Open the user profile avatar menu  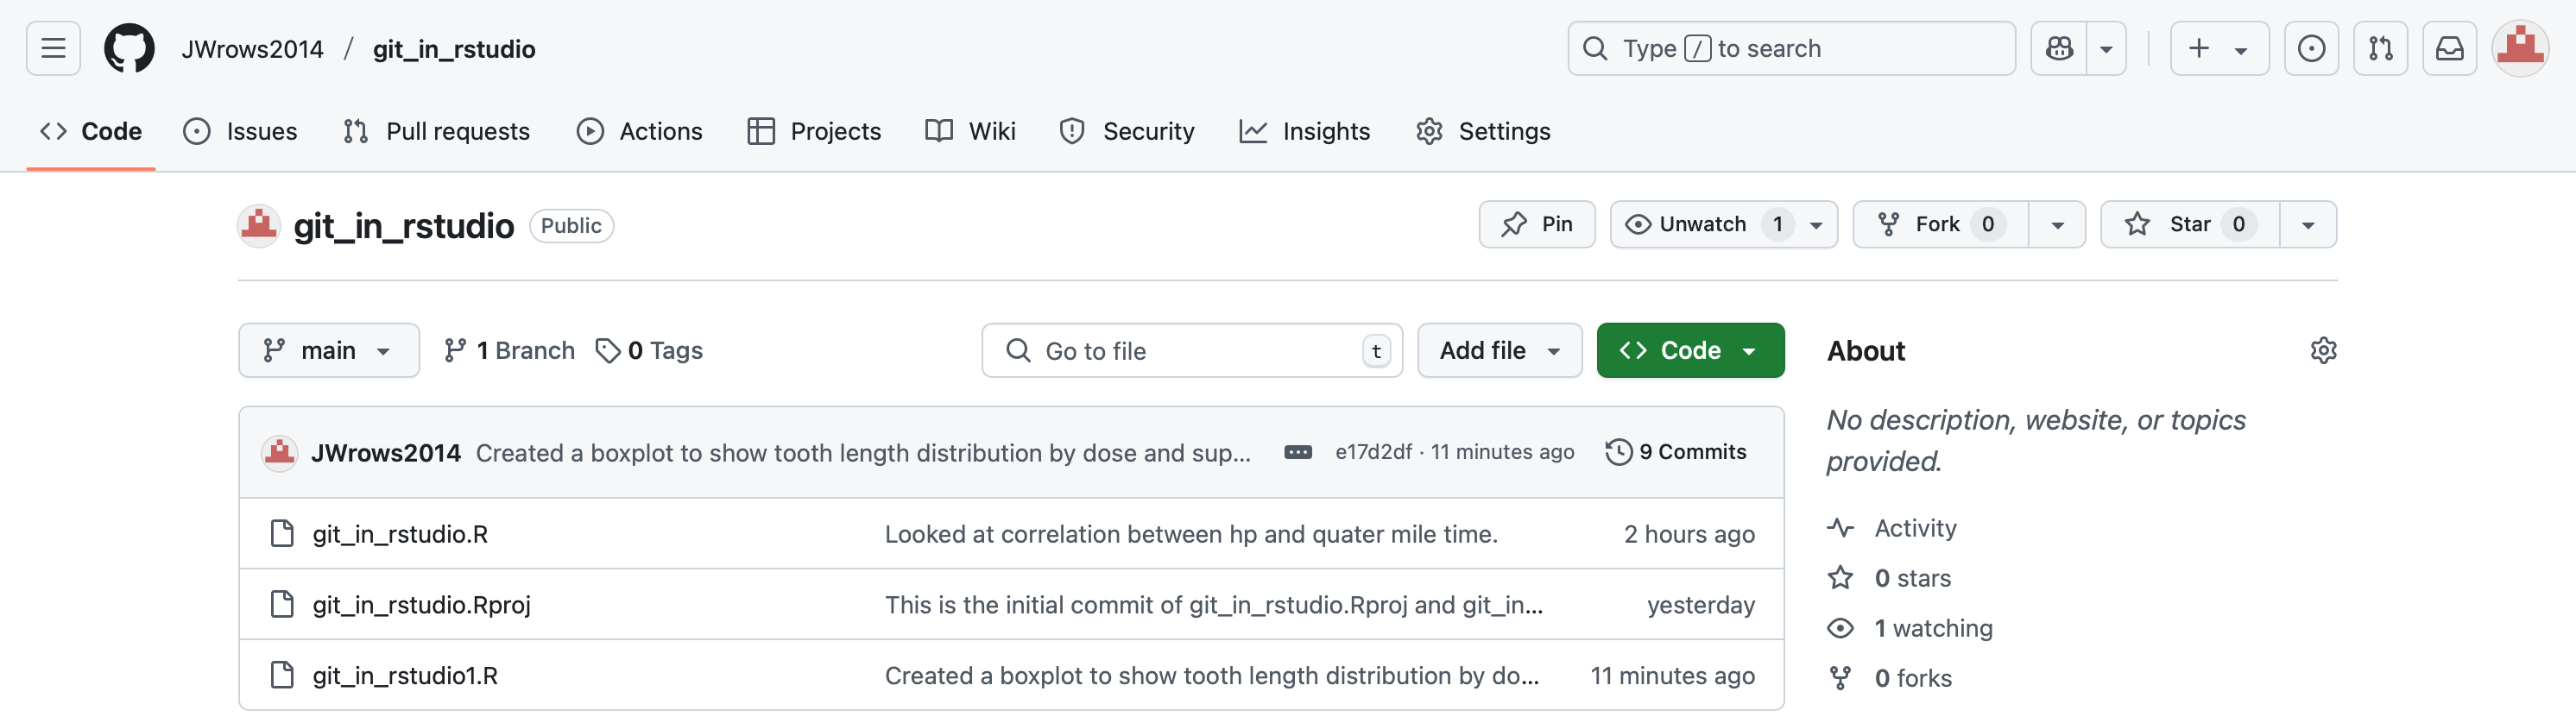tap(2520, 48)
